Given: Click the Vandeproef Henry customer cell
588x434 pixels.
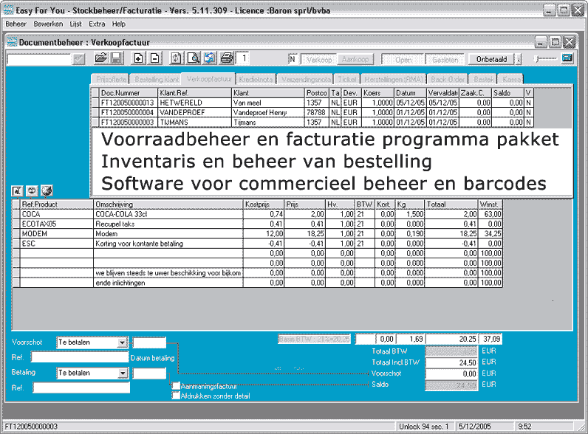Looking at the screenshot, I should tap(267, 112).
